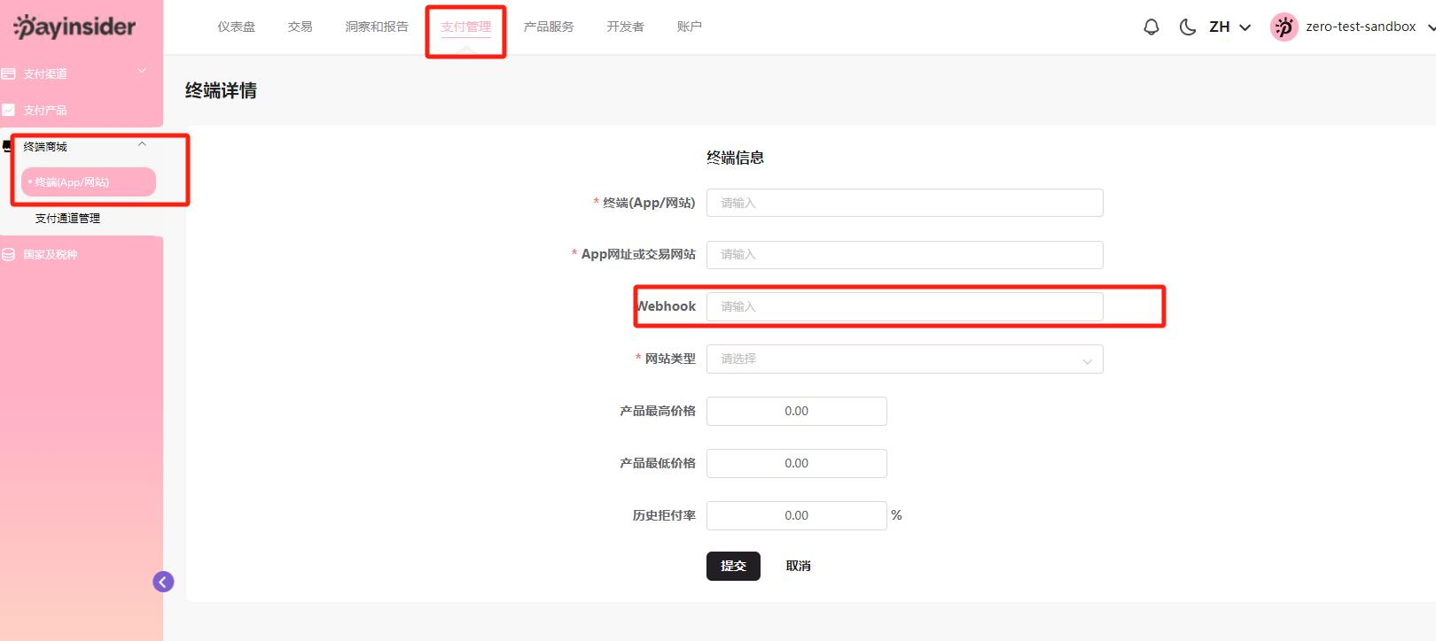Click the 取消 cancel button
1436x641 pixels.
798,566
